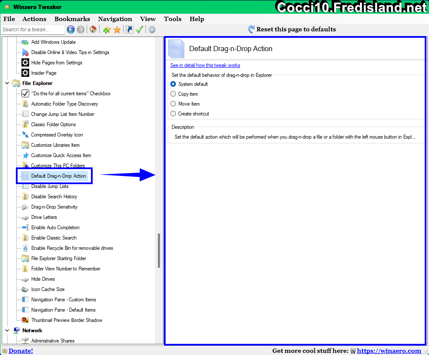The image size is (429, 355).
Task: Click the Drive Letters disk icon
Action: click(x=25, y=218)
